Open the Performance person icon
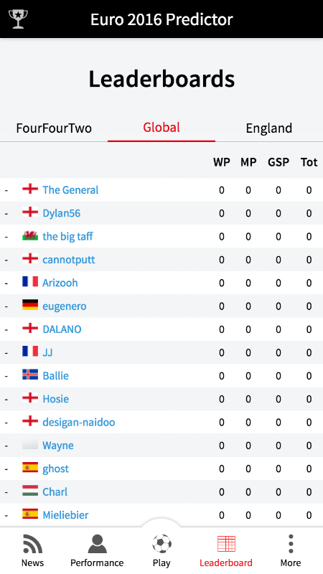The width and height of the screenshot is (323, 574). tap(97, 544)
